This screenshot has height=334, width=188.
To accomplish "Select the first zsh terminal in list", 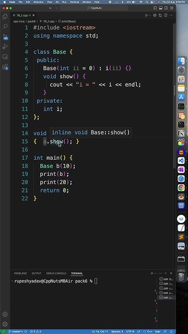I will 167,279.
